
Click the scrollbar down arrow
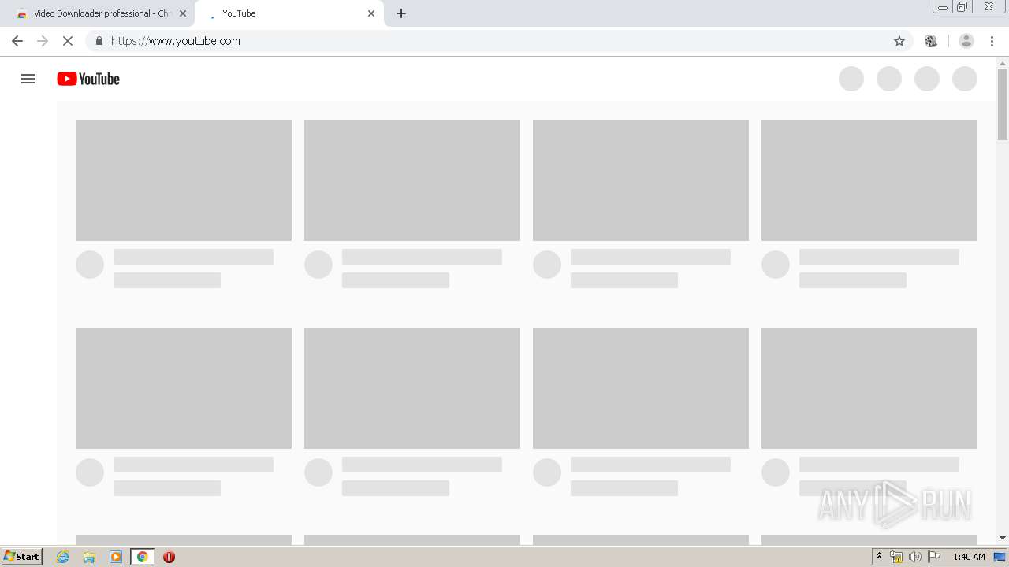pyautogui.click(x=1003, y=538)
